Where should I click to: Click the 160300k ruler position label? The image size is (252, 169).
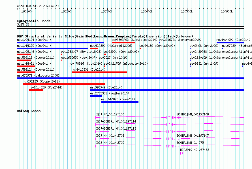pos(107,11)
